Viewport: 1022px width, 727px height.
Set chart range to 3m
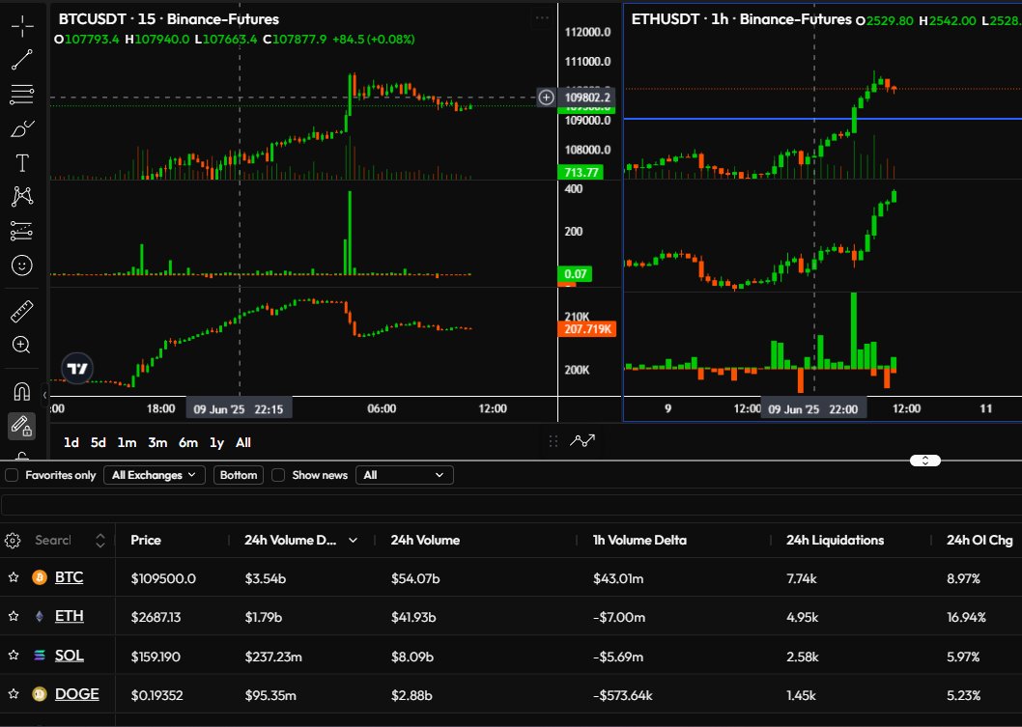[x=157, y=442]
